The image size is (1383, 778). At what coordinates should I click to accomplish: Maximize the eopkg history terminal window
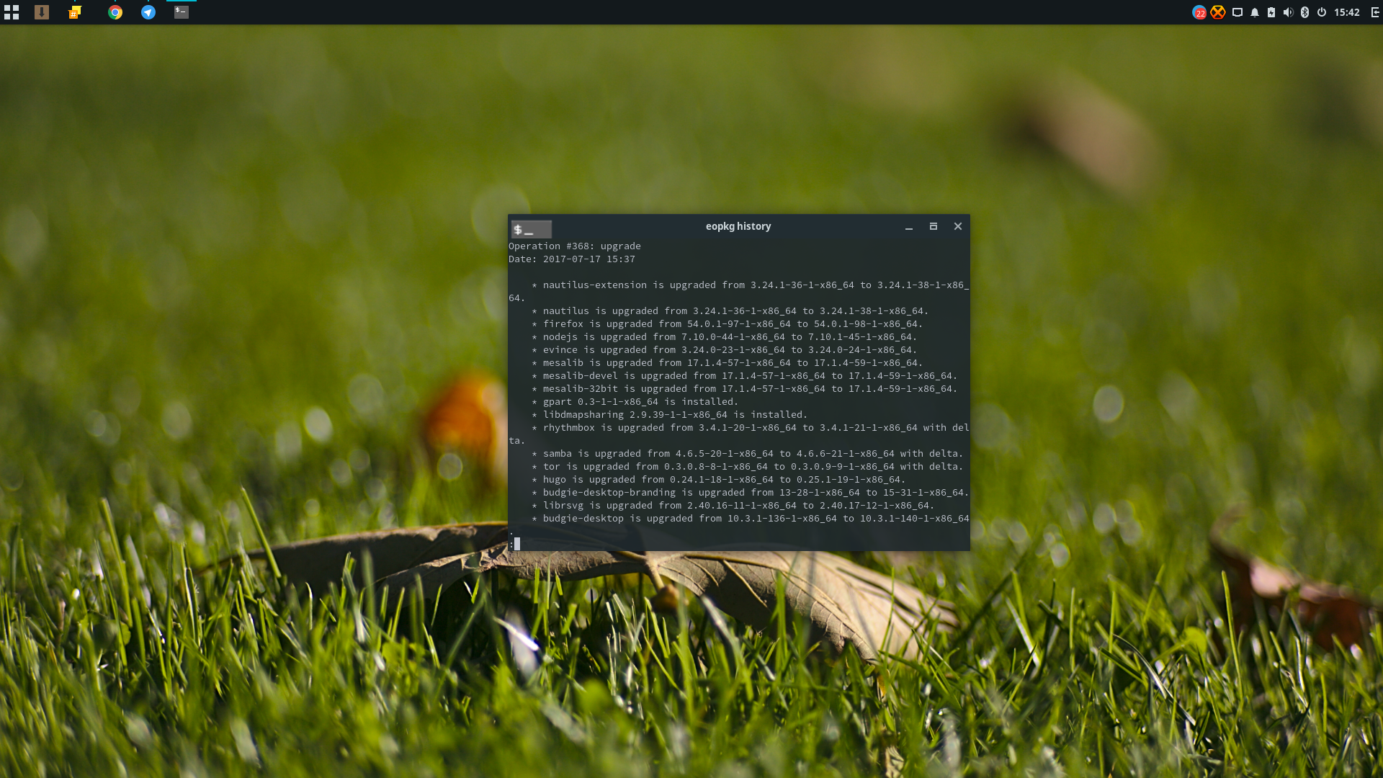(934, 226)
